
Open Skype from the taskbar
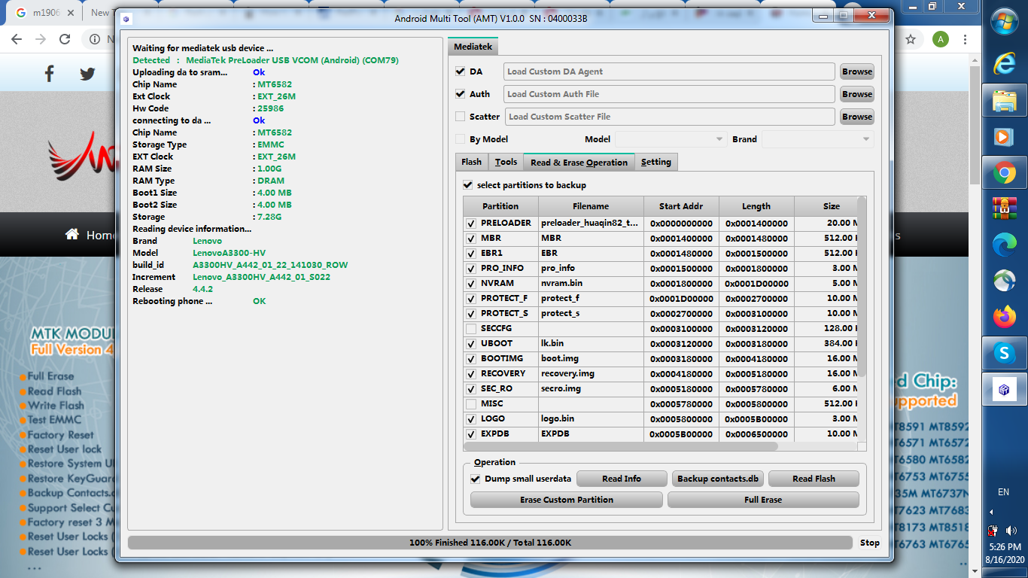(x=1004, y=353)
